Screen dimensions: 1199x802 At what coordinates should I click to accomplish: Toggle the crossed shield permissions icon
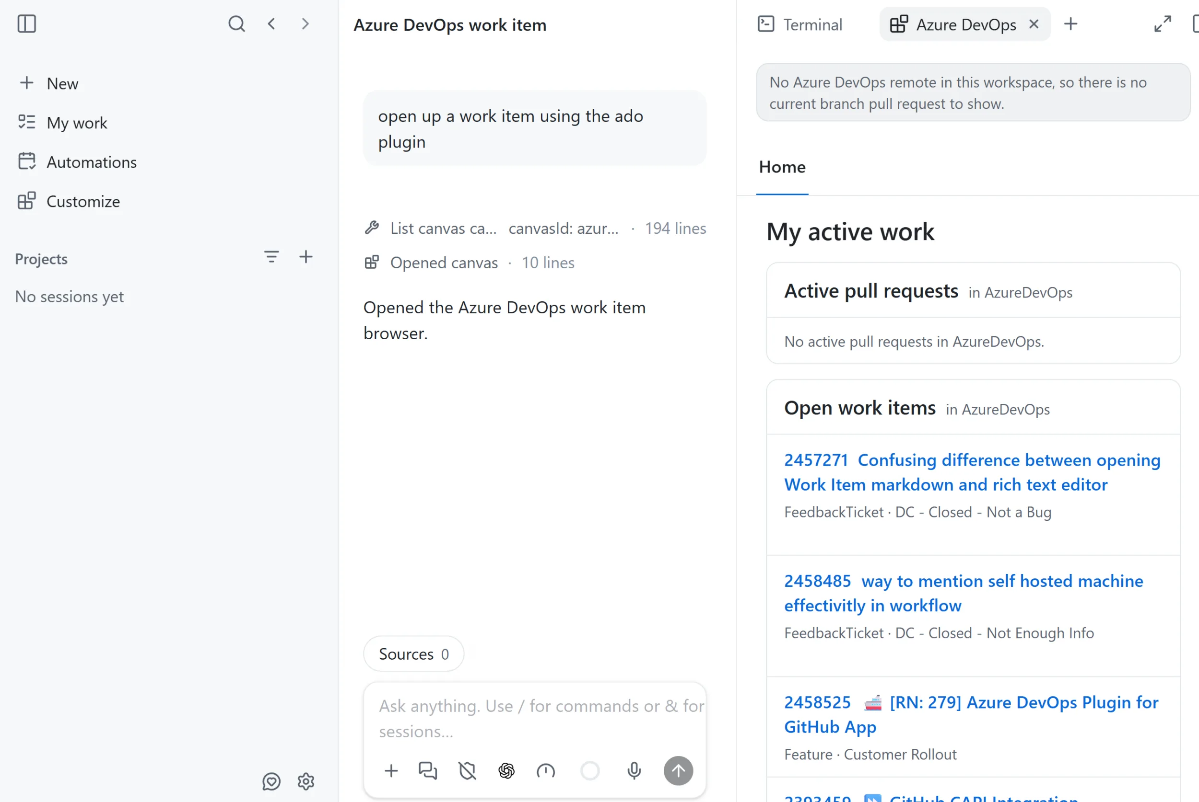(x=467, y=770)
